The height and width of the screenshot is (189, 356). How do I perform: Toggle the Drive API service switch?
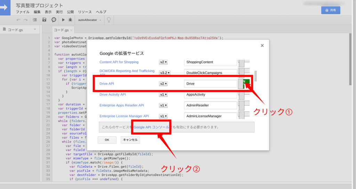click(x=244, y=84)
